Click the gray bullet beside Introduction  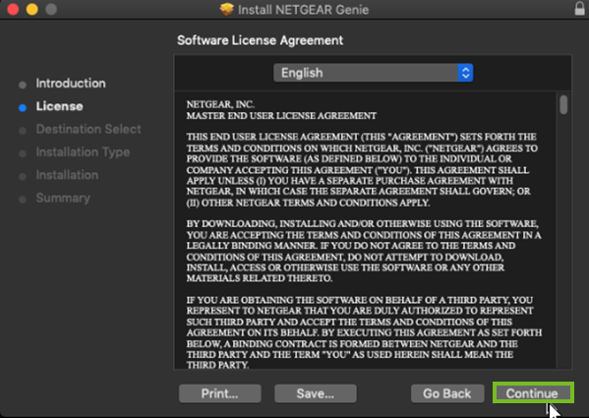point(23,85)
